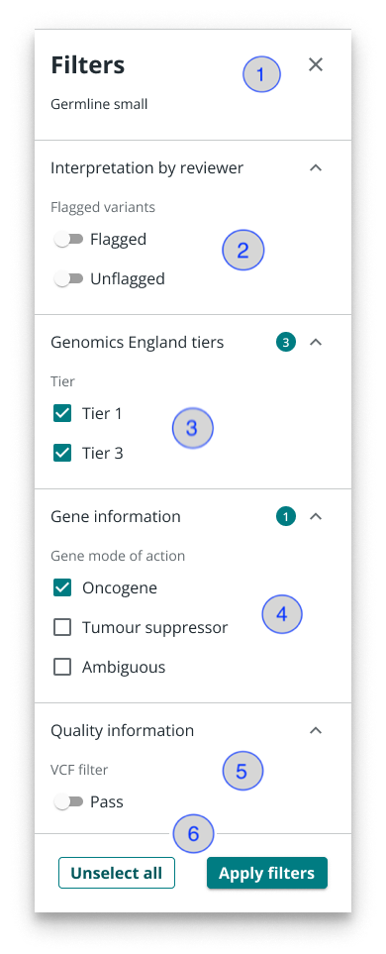Toggle the Flagged variants switch
The image size is (386, 954).
[68, 240]
